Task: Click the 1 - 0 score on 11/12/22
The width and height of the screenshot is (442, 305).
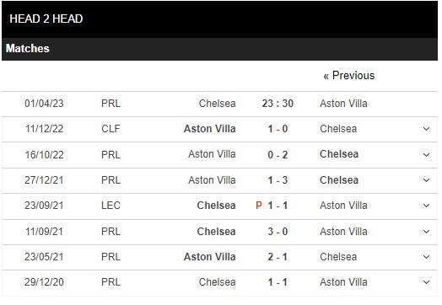Action: (x=278, y=129)
